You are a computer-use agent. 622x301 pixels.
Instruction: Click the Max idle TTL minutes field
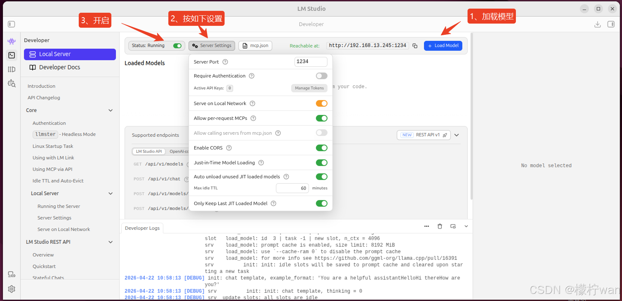click(292, 188)
